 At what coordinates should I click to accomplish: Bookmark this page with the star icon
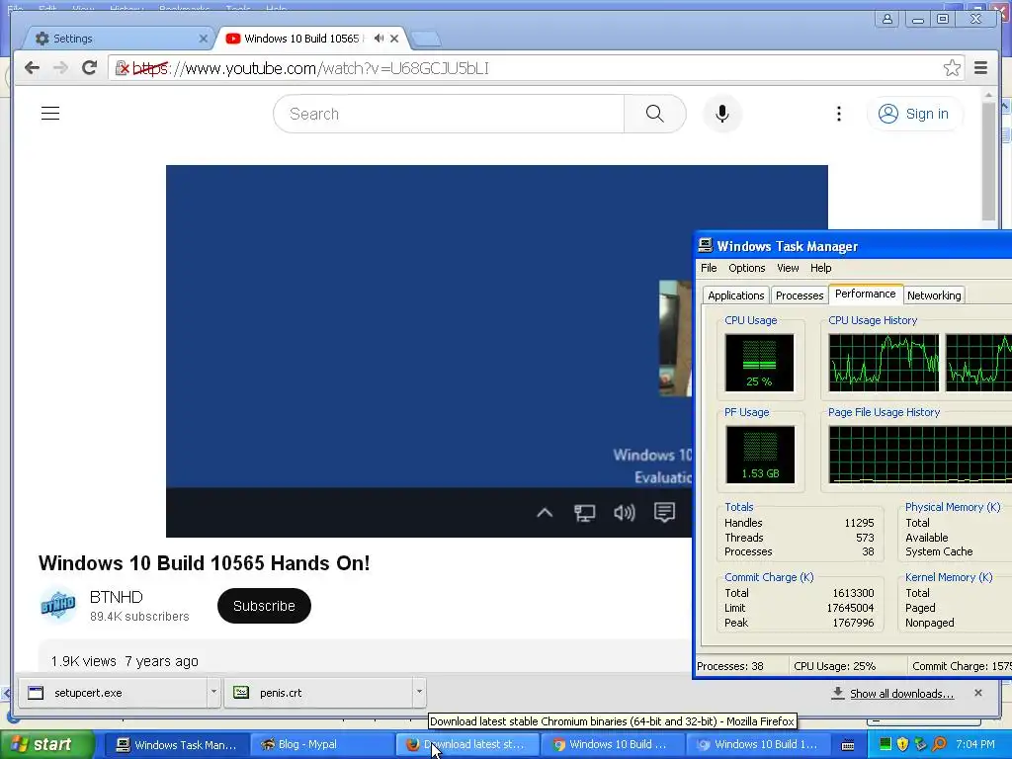952,68
